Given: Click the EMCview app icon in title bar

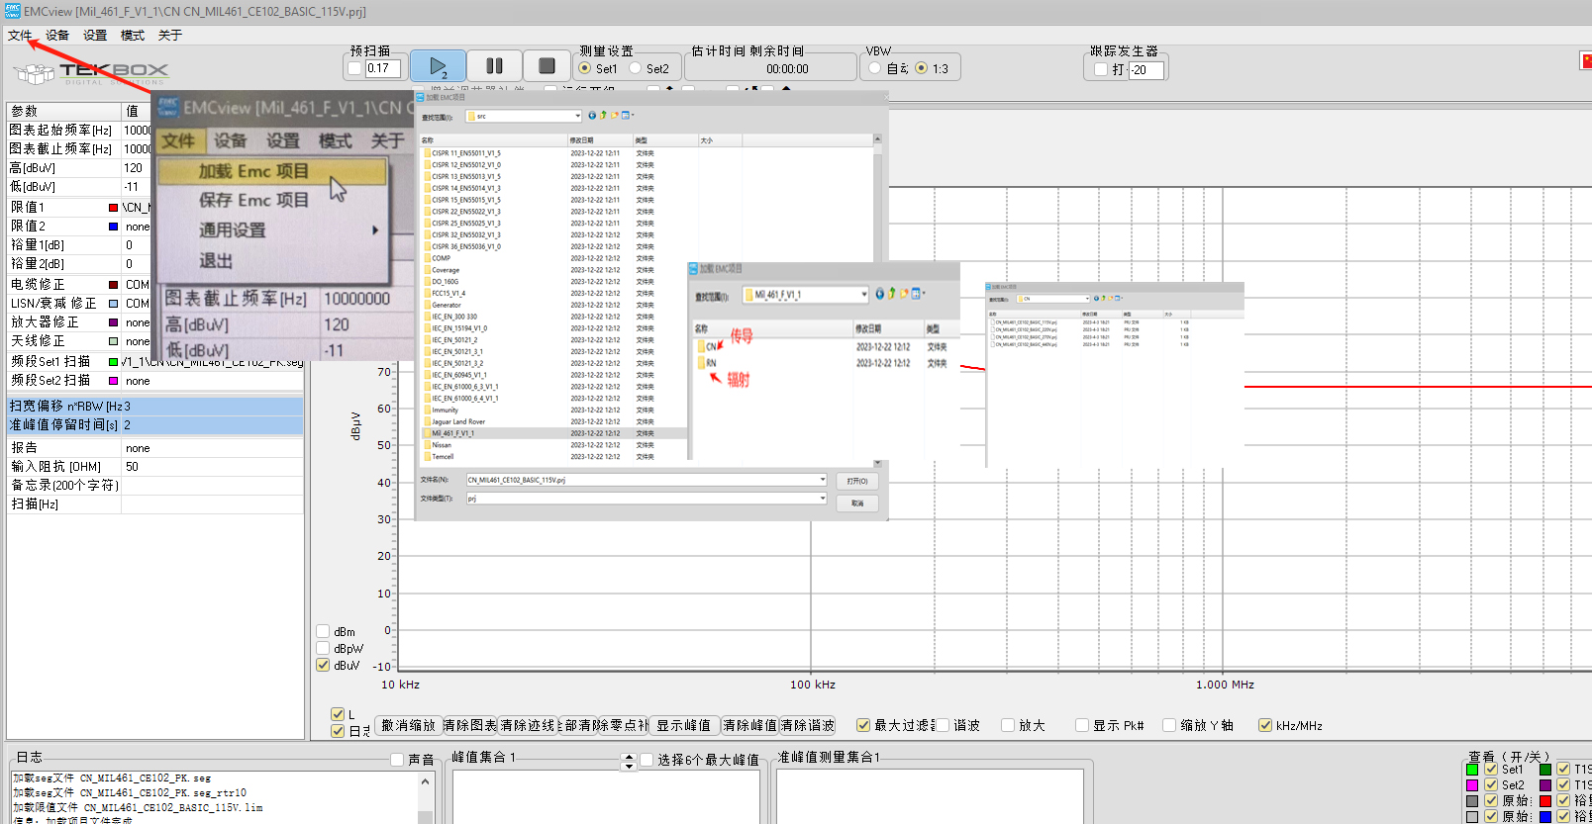Looking at the screenshot, I should point(12,11).
